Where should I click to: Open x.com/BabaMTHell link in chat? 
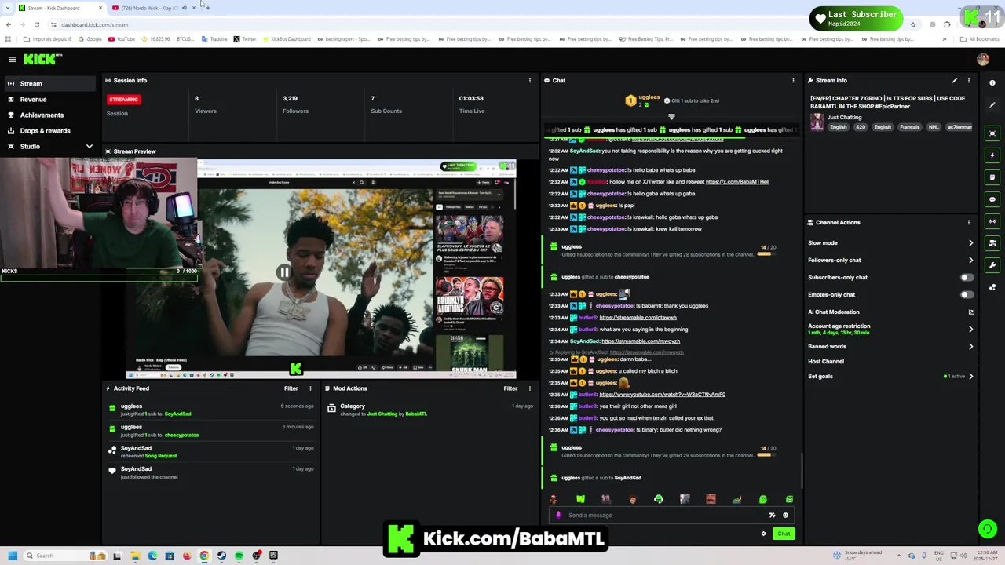pyautogui.click(x=737, y=182)
